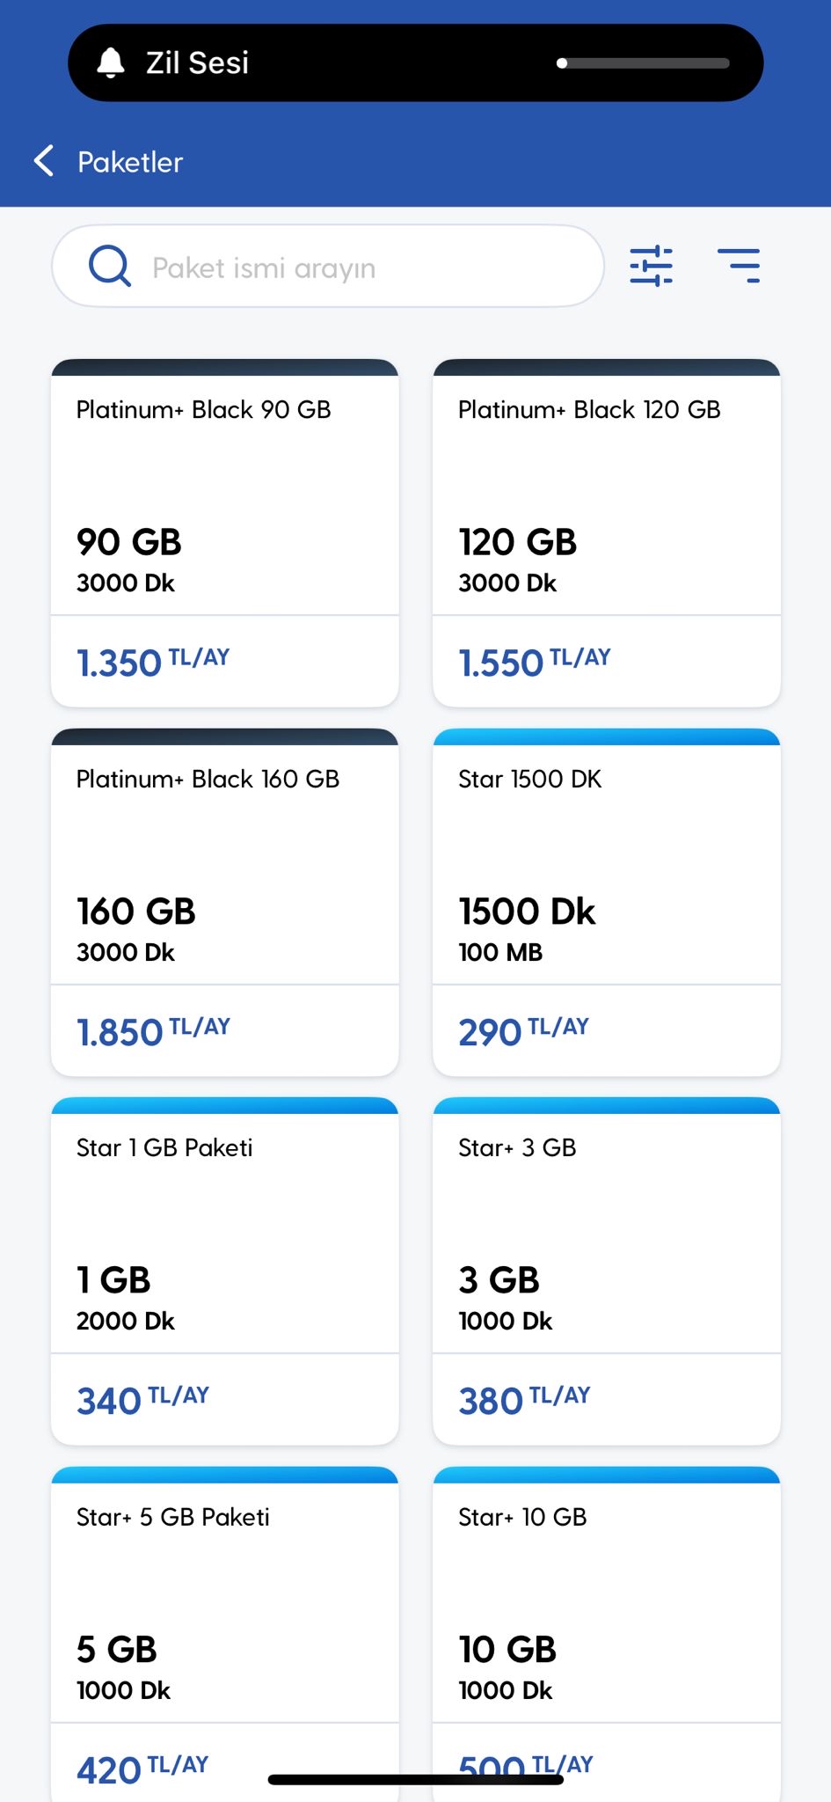831x1802 pixels.
Task: Tap the Paketler header title
Action: coord(130,162)
